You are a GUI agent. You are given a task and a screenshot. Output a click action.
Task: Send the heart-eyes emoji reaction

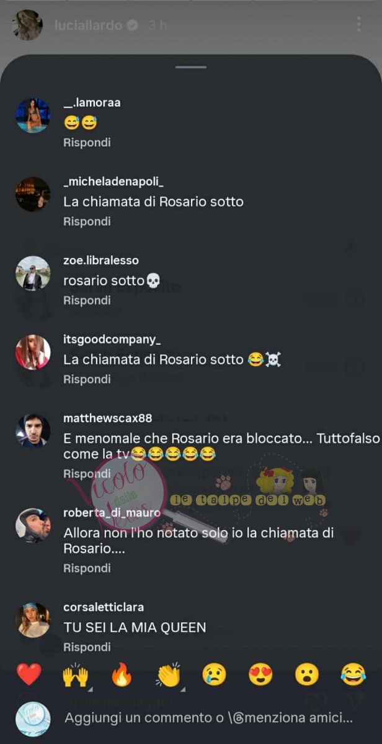pos(260,674)
